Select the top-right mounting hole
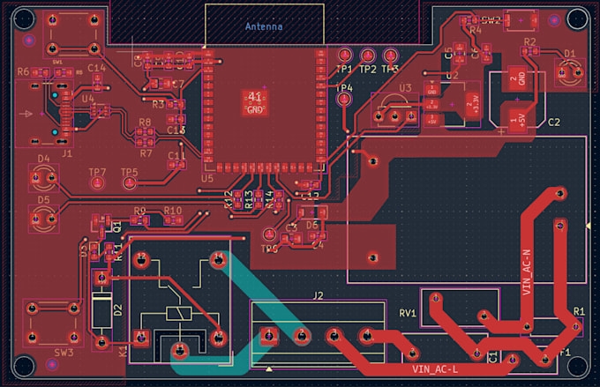 577,18
